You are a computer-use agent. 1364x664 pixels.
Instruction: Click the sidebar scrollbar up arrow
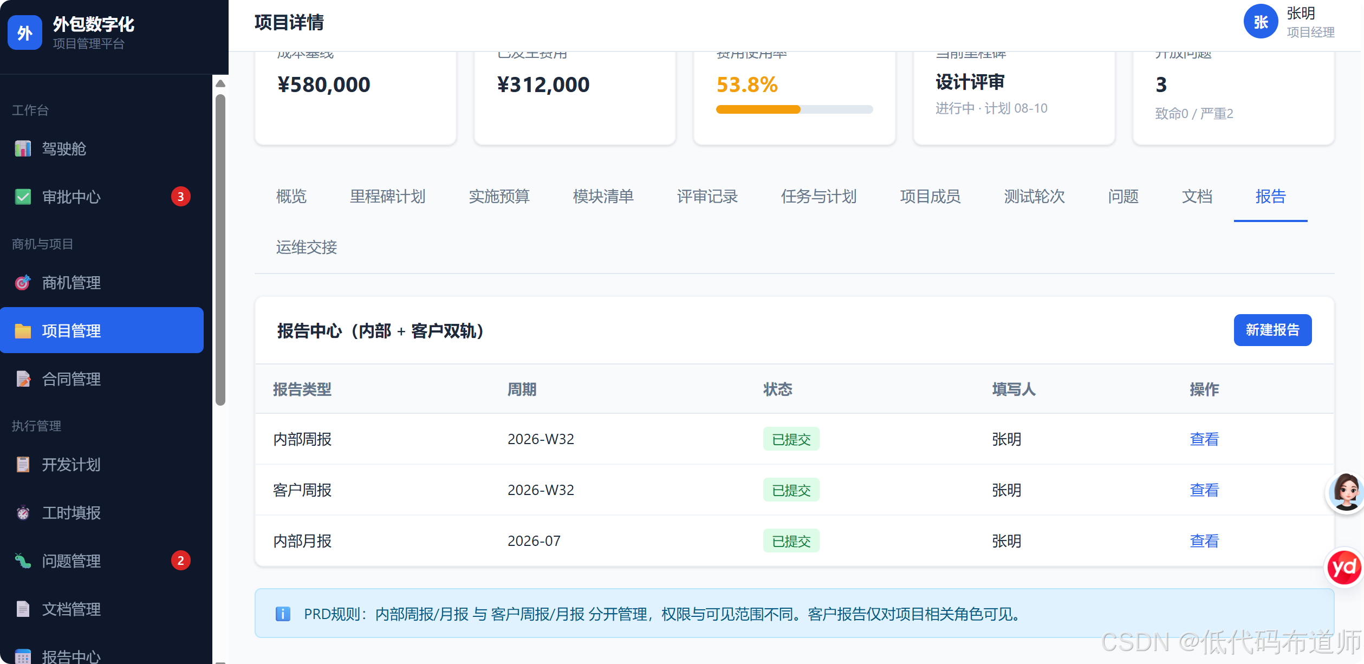tap(220, 83)
